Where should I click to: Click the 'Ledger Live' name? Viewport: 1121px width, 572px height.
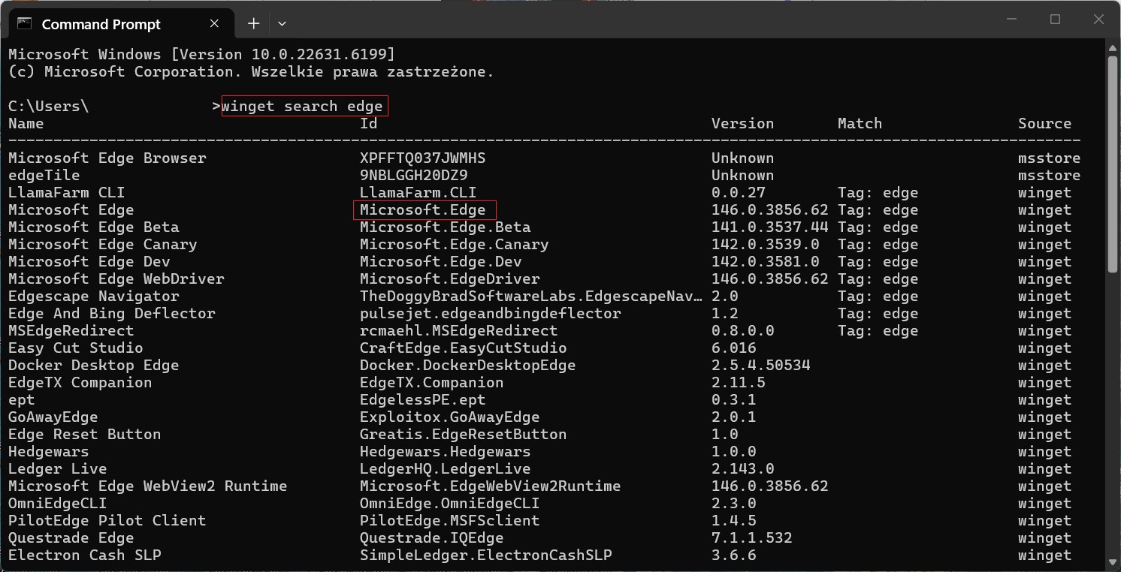pos(57,469)
